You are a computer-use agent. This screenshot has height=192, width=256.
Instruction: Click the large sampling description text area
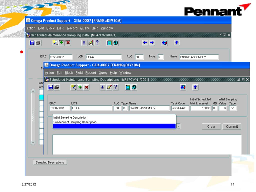(147, 144)
